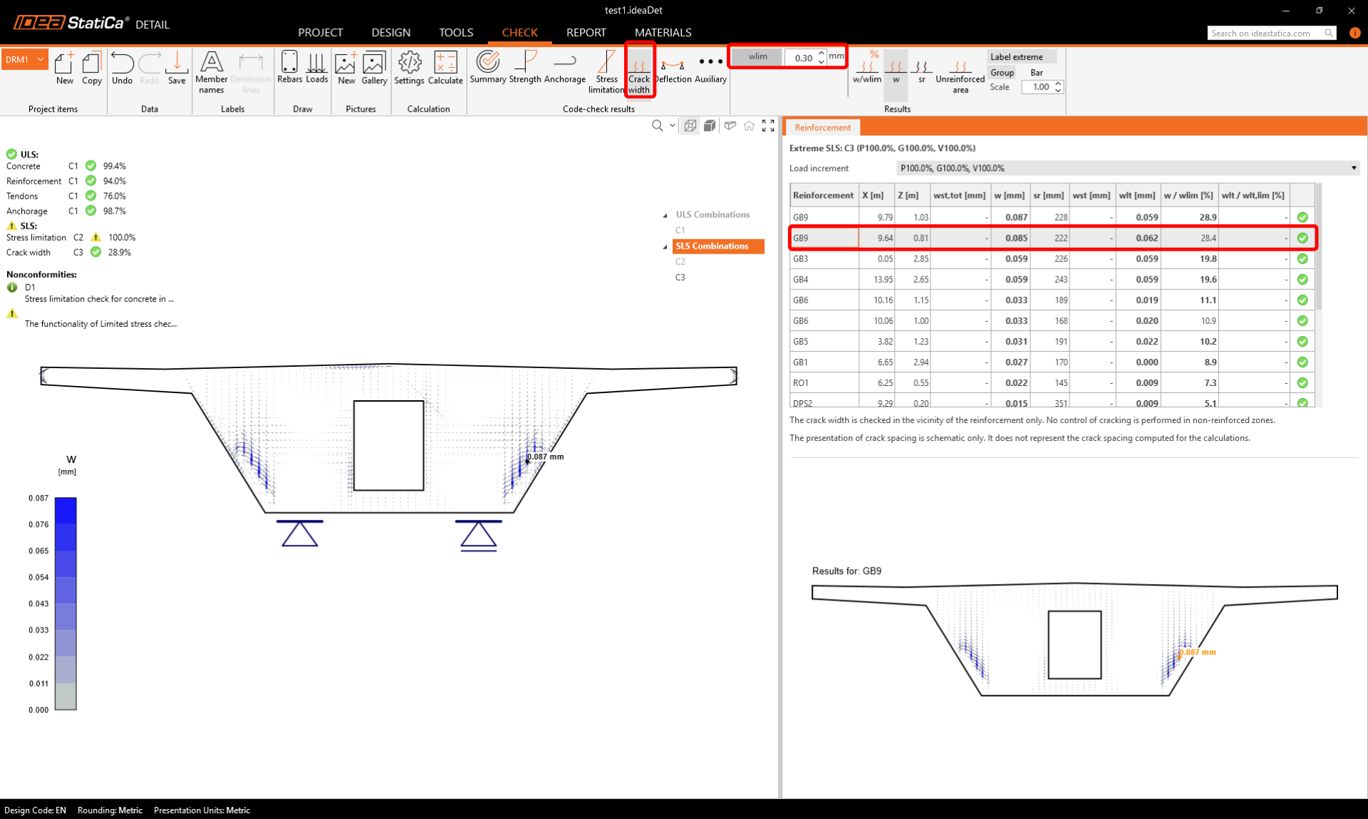Open the DRM1 project item dropdown
This screenshot has width=1368, height=819.
41,60
